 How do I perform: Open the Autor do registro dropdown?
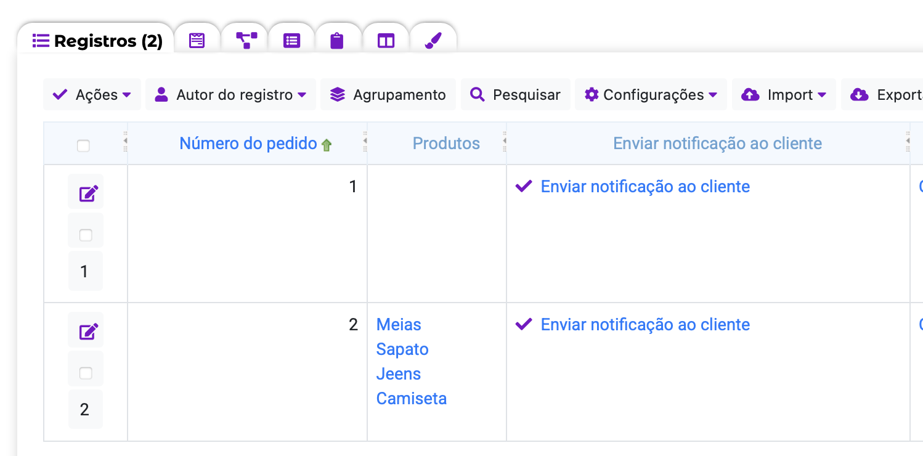[x=230, y=94]
